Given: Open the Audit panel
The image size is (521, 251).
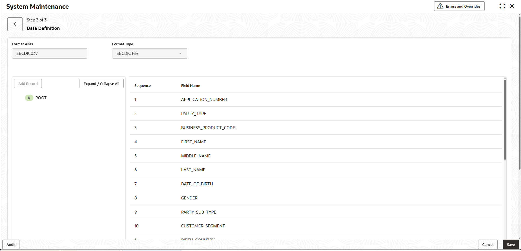Looking at the screenshot, I should point(11,244).
